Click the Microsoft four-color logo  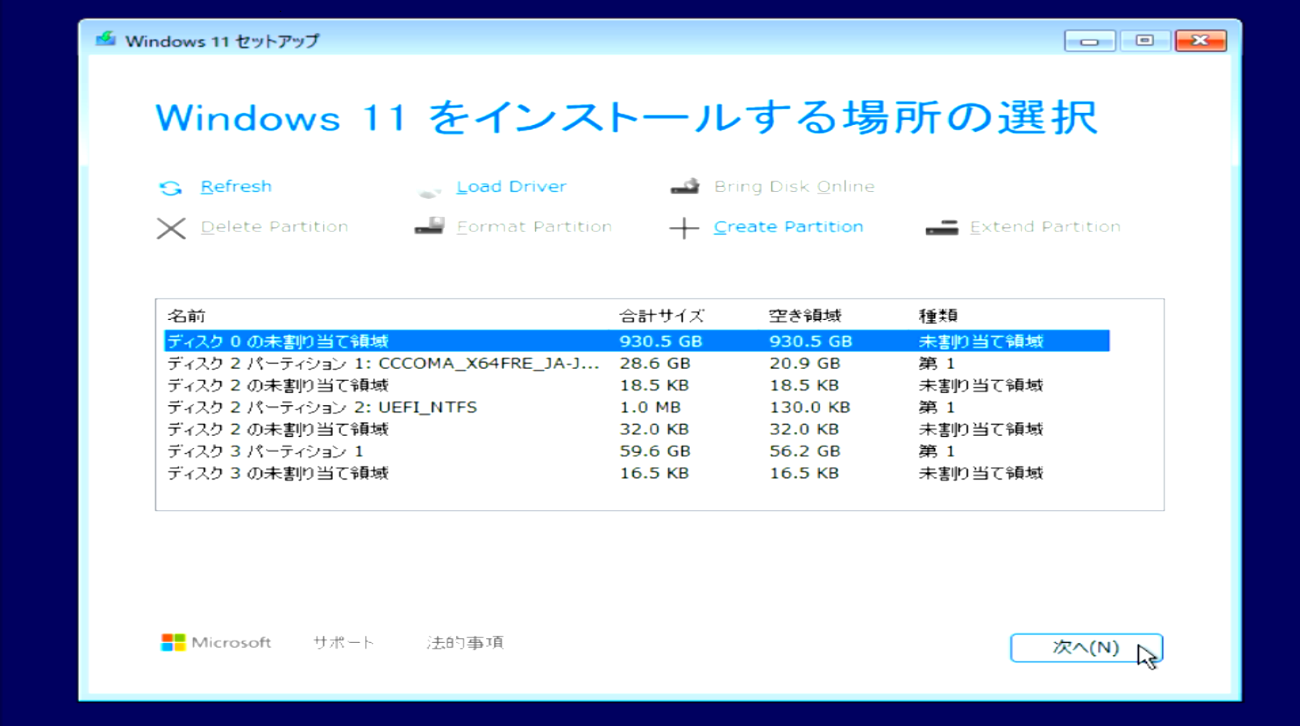[172, 642]
